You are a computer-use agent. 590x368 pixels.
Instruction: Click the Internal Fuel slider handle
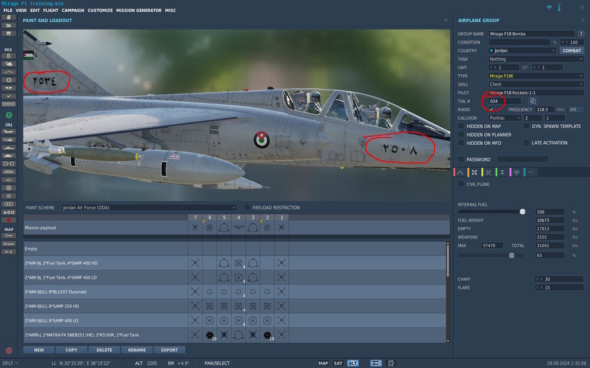522,211
